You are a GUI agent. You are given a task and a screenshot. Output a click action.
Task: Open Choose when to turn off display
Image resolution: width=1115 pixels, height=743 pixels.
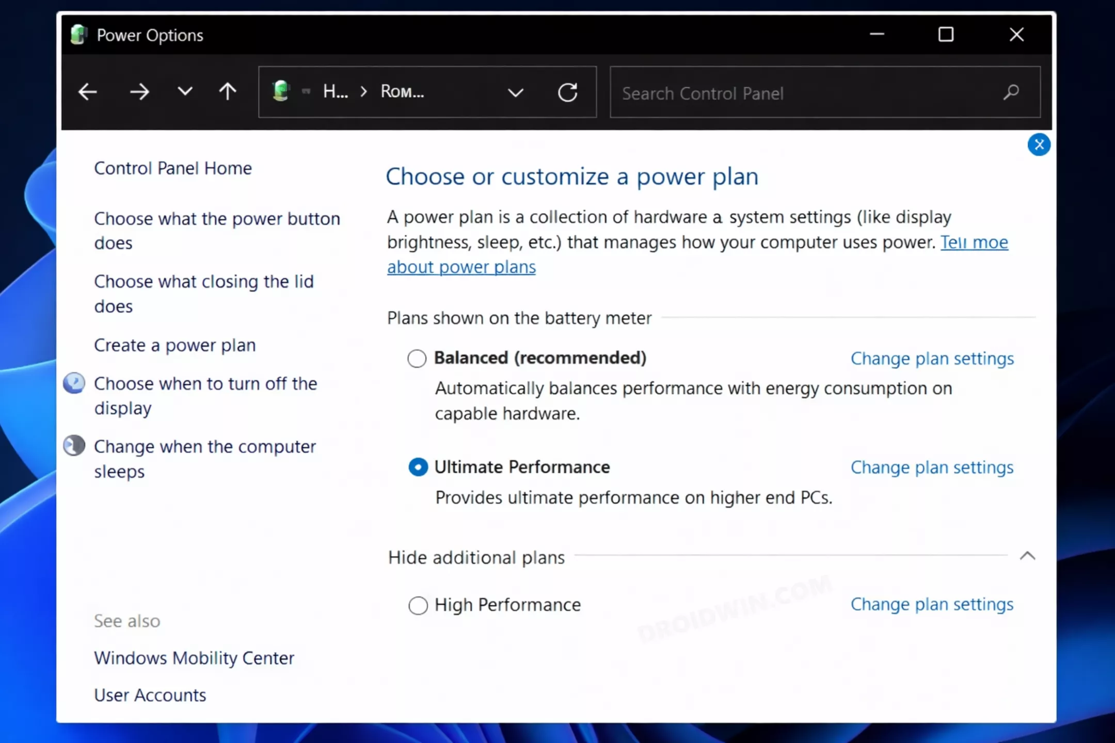click(x=205, y=396)
